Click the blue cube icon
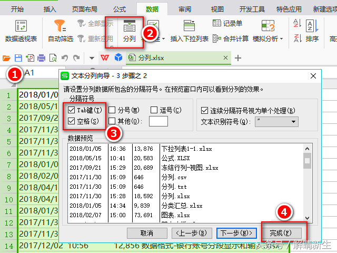 [118, 57]
